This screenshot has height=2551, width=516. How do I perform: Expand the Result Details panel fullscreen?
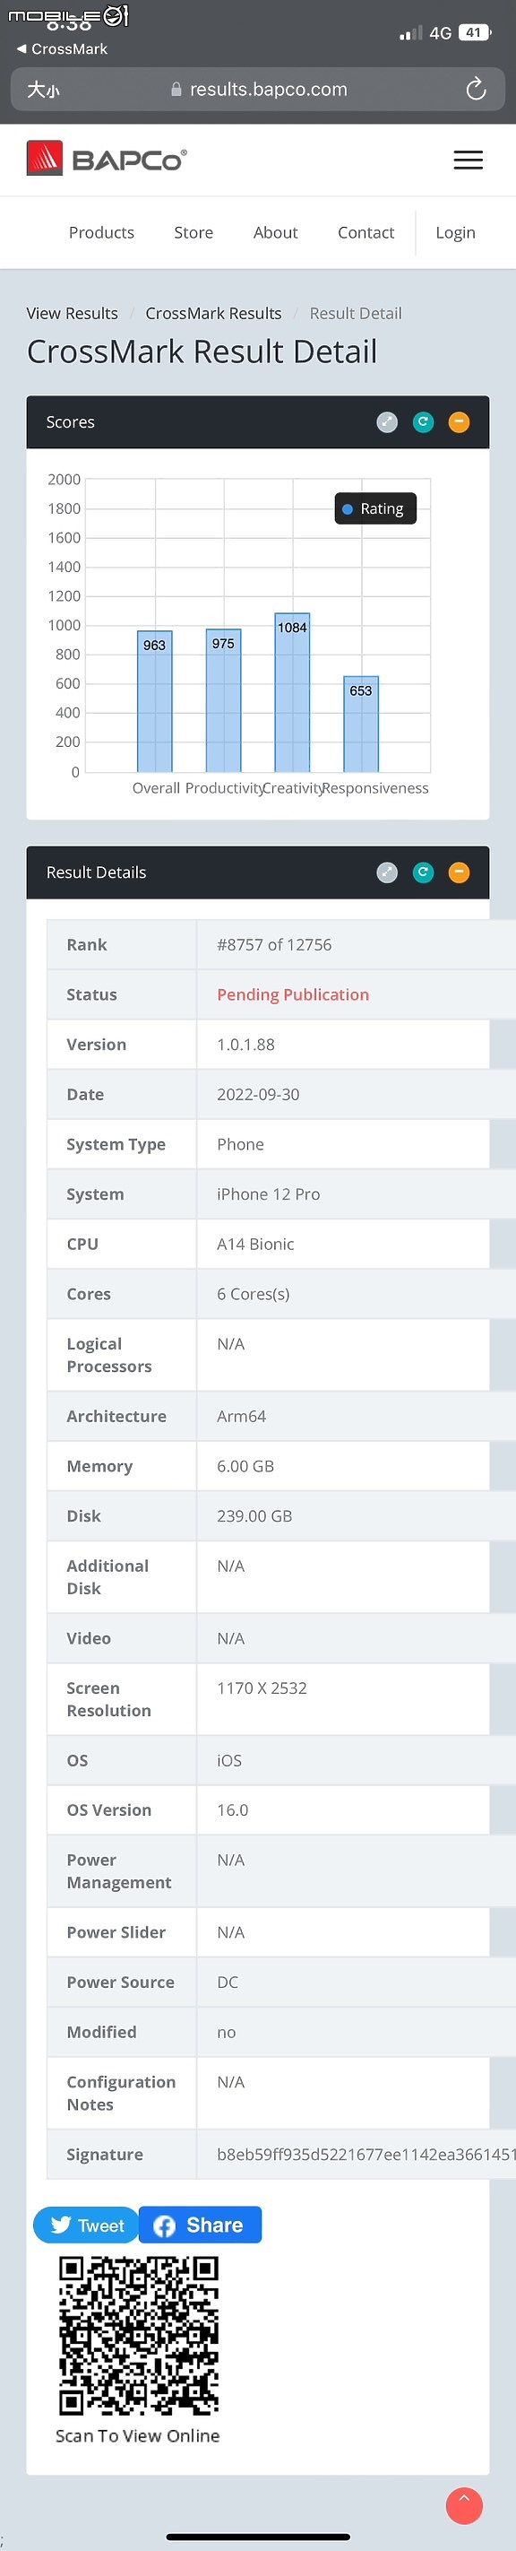(388, 872)
